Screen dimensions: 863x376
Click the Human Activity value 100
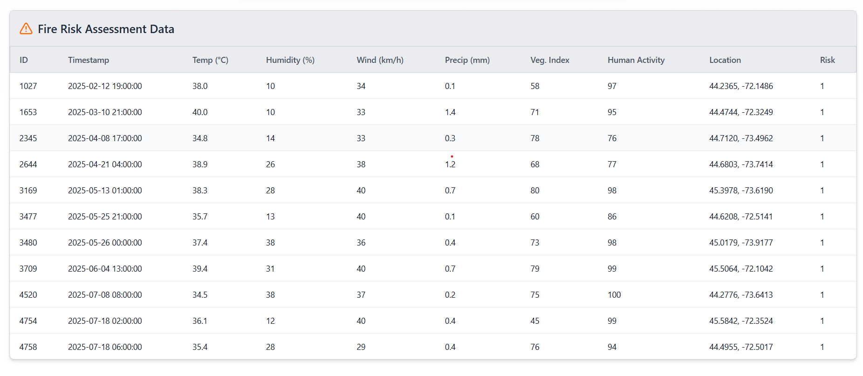pos(614,295)
